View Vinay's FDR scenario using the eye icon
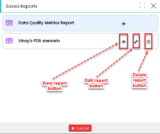 point(124,42)
